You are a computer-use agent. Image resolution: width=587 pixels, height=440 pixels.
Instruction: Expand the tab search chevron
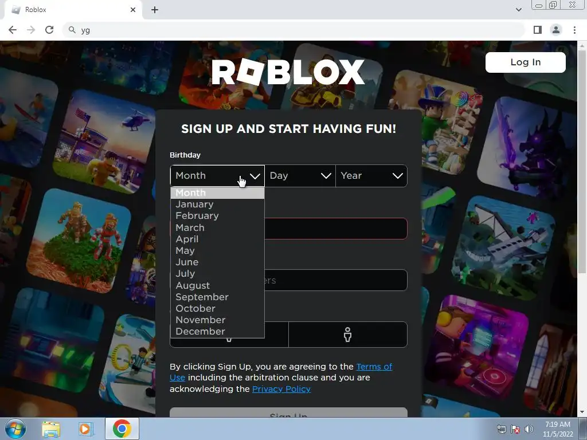pyautogui.click(x=518, y=10)
